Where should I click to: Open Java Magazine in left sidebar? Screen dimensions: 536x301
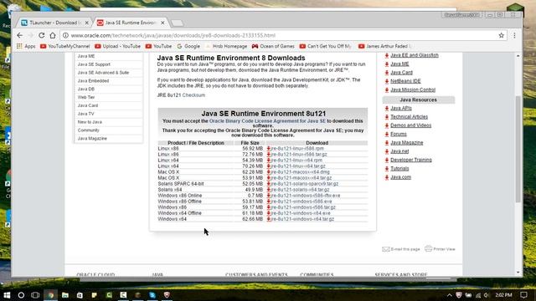[x=92, y=138]
